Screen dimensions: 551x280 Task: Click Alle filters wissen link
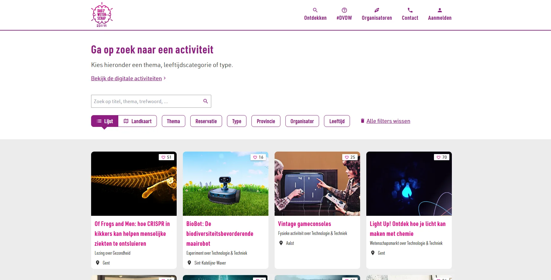[388, 121]
